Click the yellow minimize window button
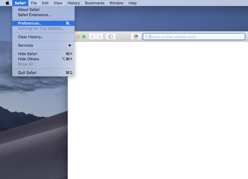The height and width of the screenshot is (179, 248). click(78, 37)
